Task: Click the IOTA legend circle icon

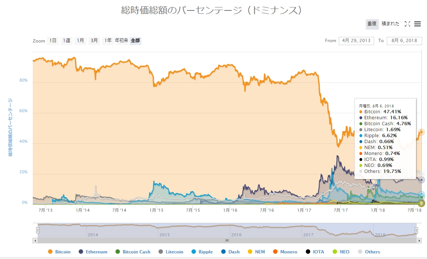Action: click(x=308, y=252)
